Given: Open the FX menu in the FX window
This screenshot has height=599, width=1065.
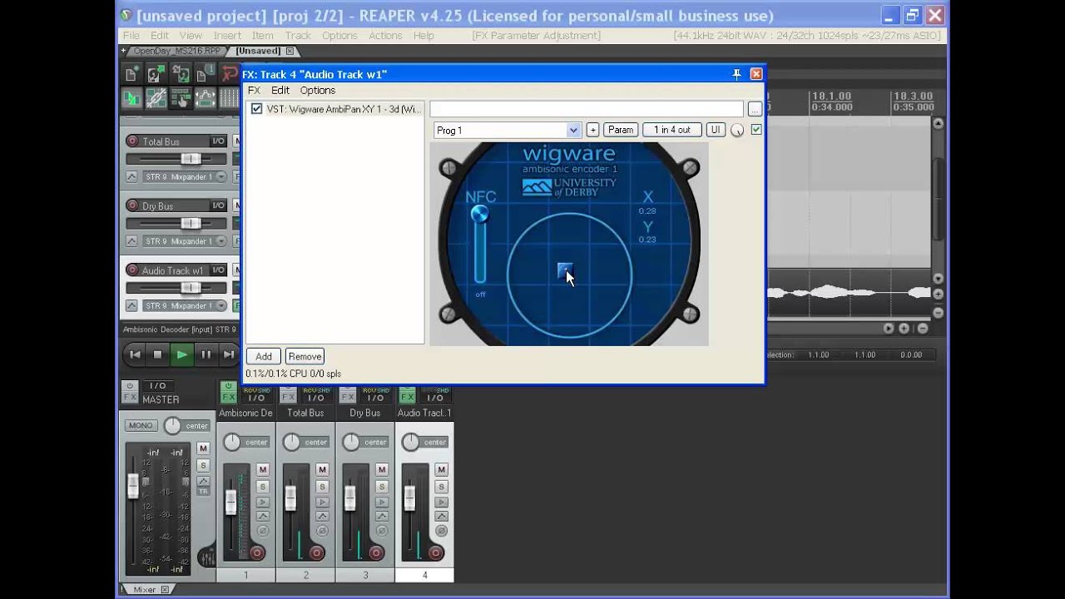Looking at the screenshot, I should point(254,90).
